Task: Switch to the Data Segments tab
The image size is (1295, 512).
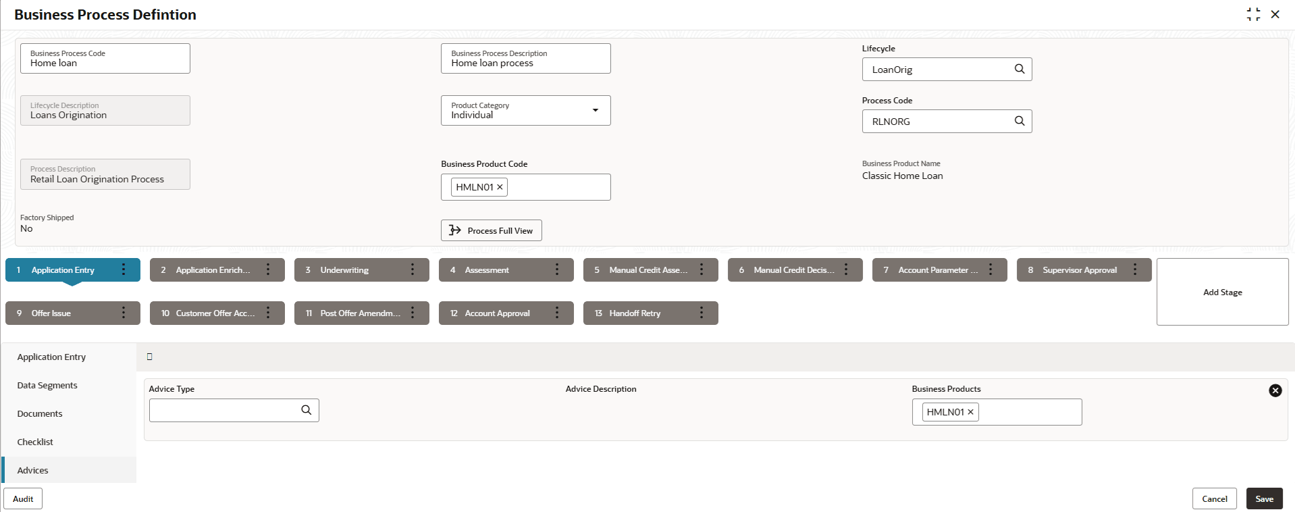Action: click(x=47, y=386)
